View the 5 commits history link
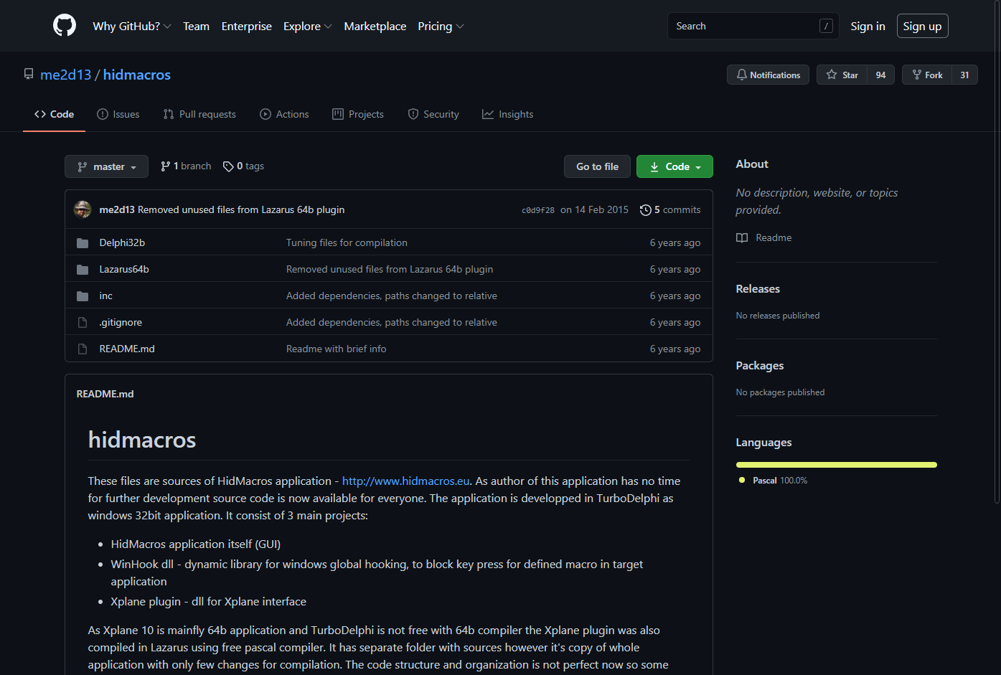This screenshot has height=675, width=1001. pos(670,210)
